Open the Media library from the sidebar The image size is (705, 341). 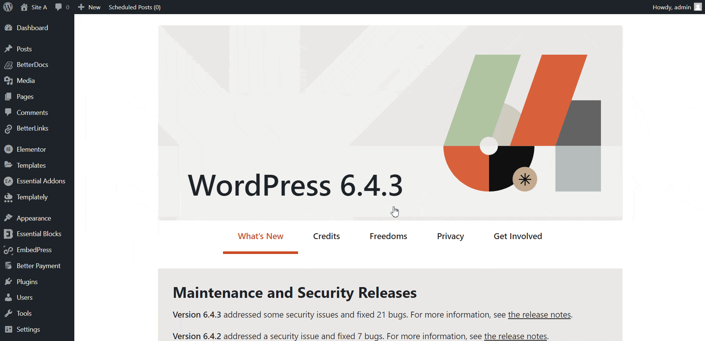pos(9,80)
